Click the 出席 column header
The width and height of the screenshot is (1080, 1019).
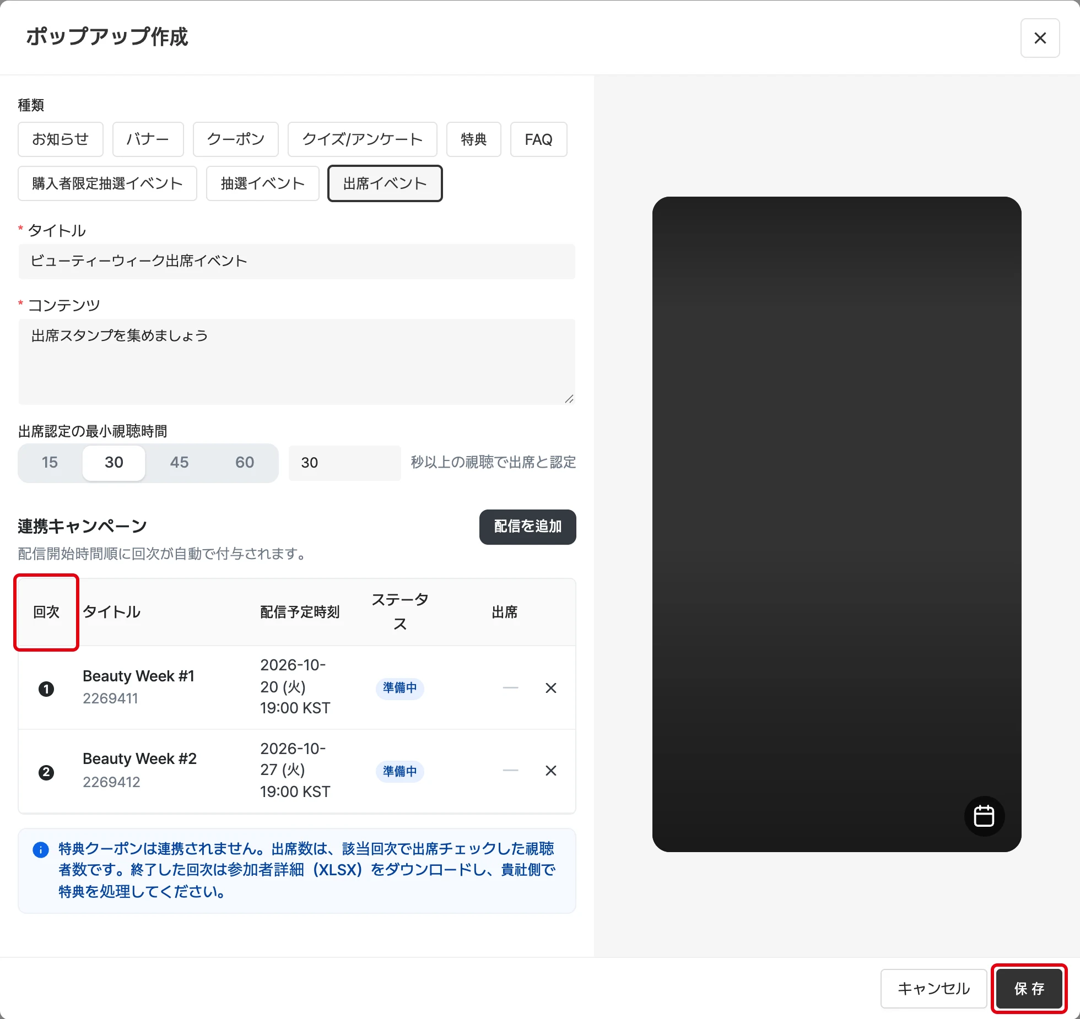(x=505, y=612)
